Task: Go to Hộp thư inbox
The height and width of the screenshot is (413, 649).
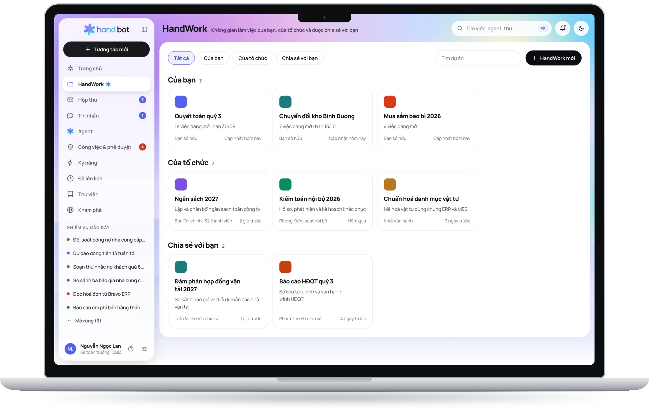Action: pos(106,100)
